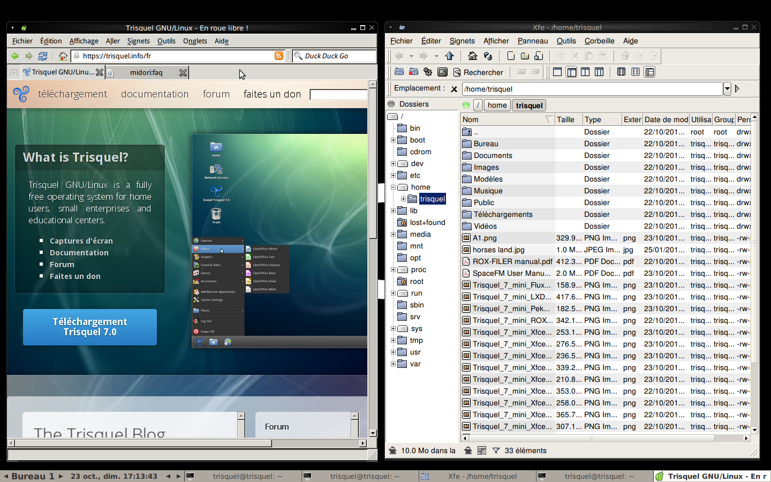
Task: Close the midori:faq tab
Action: coord(183,72)
